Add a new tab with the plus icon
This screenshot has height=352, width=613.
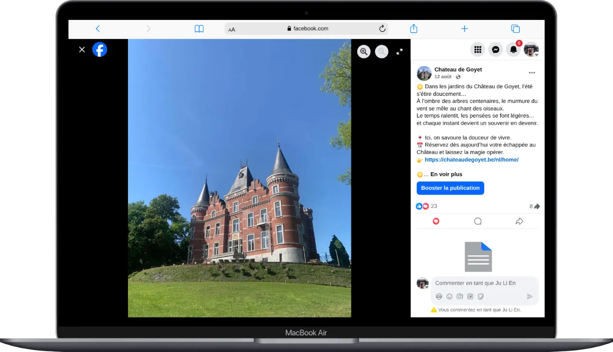pos(465,29)
